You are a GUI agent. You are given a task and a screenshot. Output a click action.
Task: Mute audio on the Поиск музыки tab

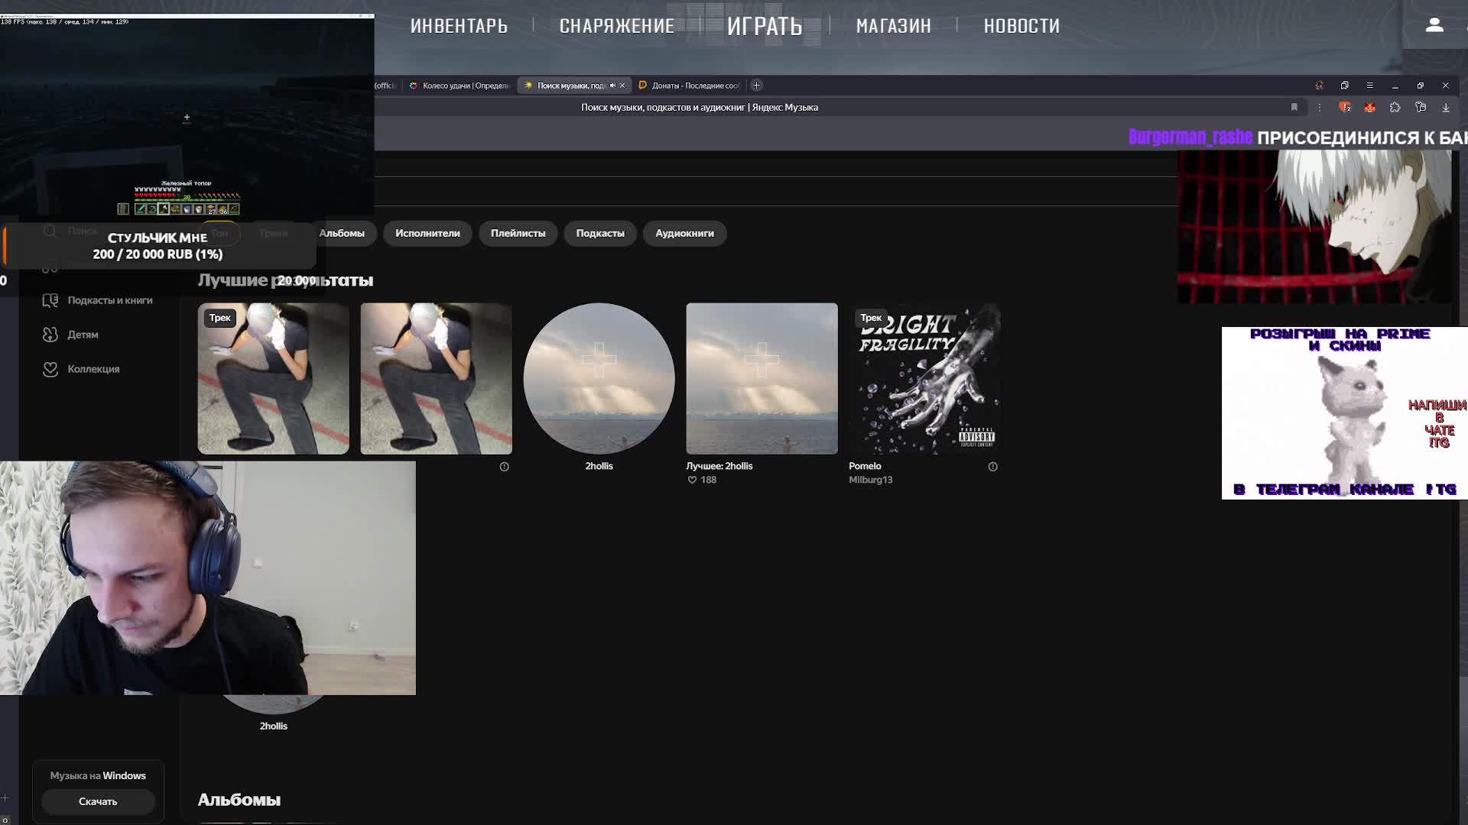[612, 86]
